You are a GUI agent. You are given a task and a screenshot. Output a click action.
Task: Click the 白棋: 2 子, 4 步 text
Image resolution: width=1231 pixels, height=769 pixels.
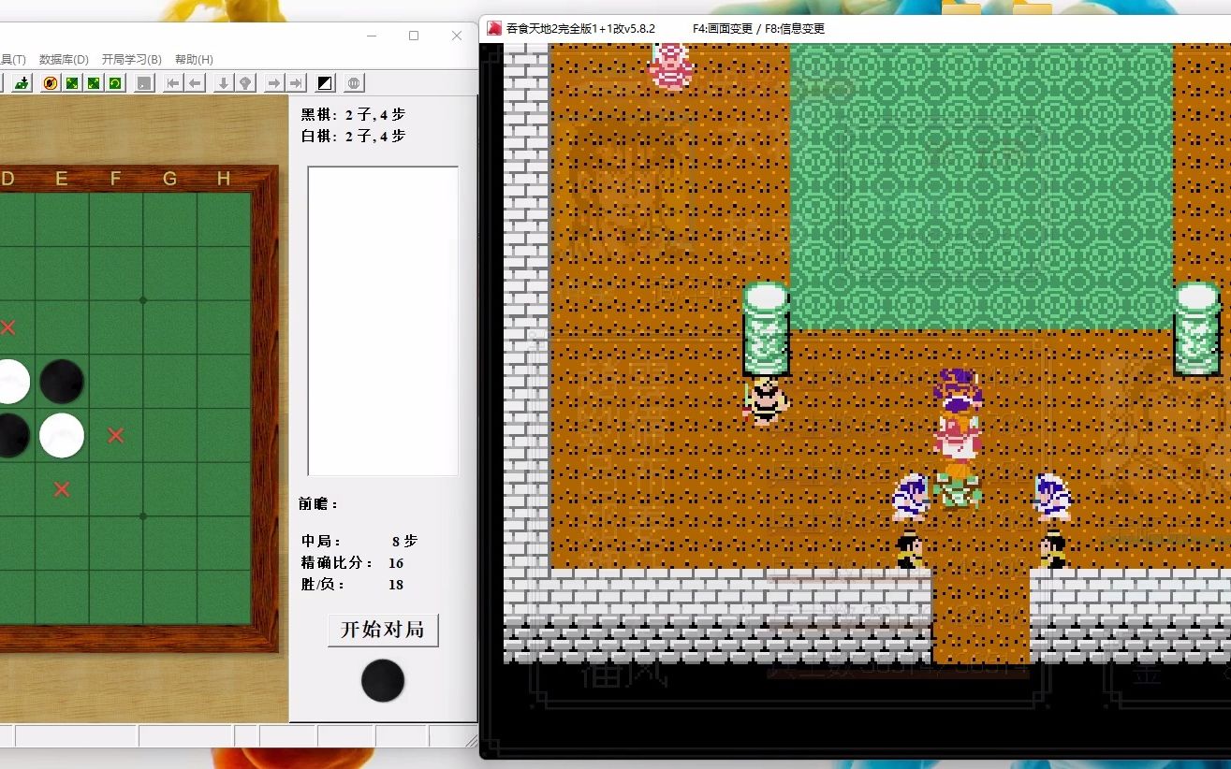coord(353,136)
